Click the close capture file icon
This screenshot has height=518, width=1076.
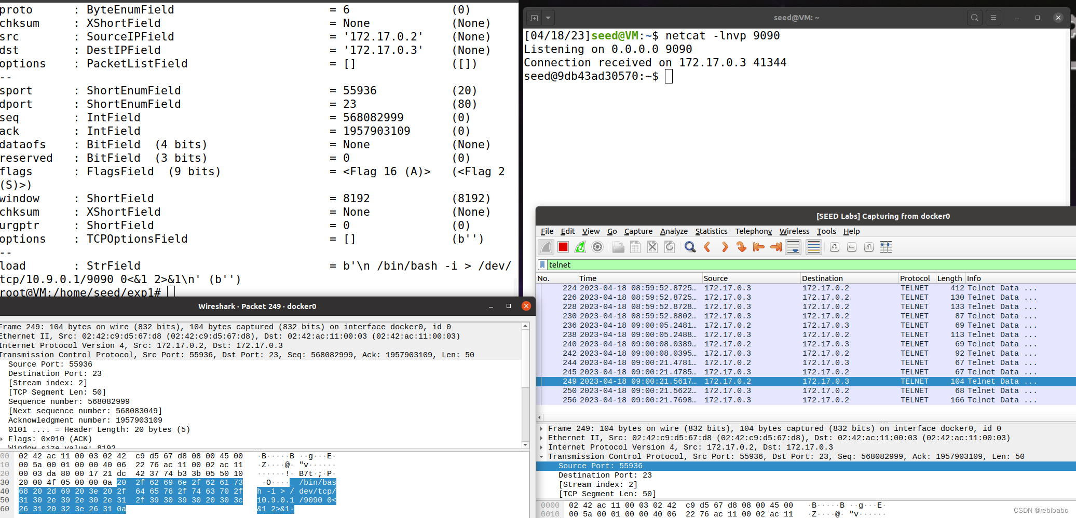coord(652,247)
